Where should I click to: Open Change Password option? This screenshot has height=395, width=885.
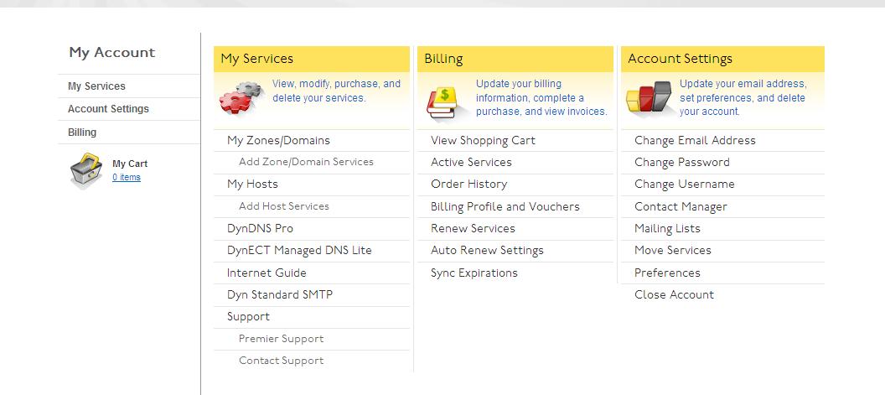pos(682,162)
